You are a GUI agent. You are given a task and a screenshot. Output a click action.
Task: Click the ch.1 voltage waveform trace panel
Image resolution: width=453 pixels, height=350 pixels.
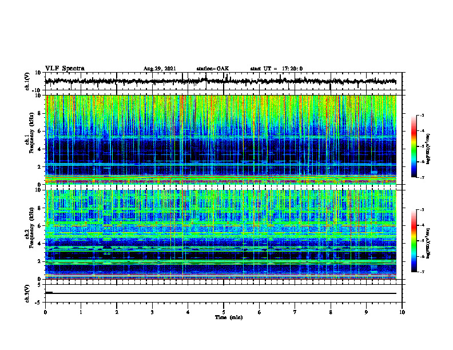pos(224,81)
